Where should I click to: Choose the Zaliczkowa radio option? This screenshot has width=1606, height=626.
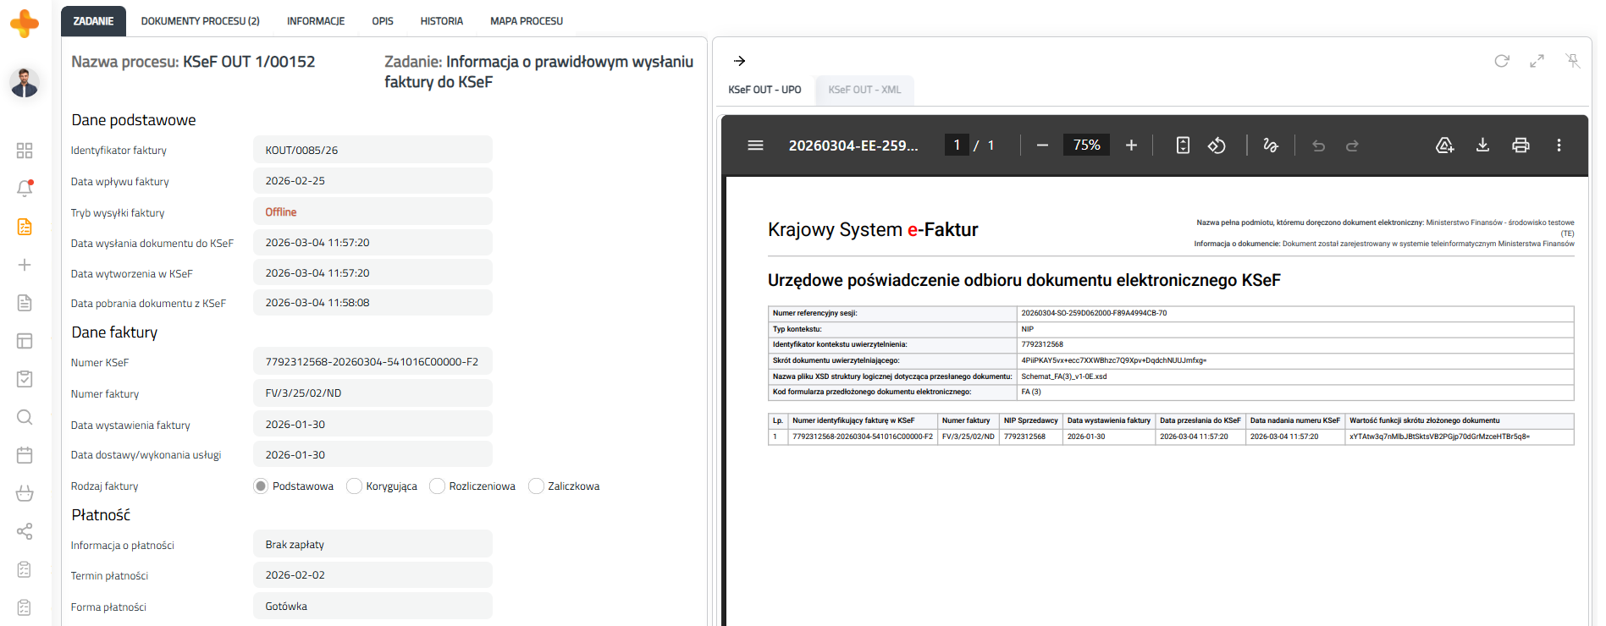coord(536,486)
